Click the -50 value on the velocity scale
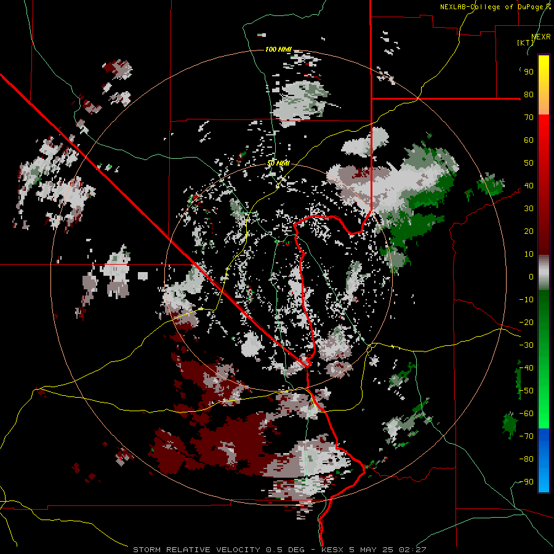 pyautogui.click(x=526, y=391)
